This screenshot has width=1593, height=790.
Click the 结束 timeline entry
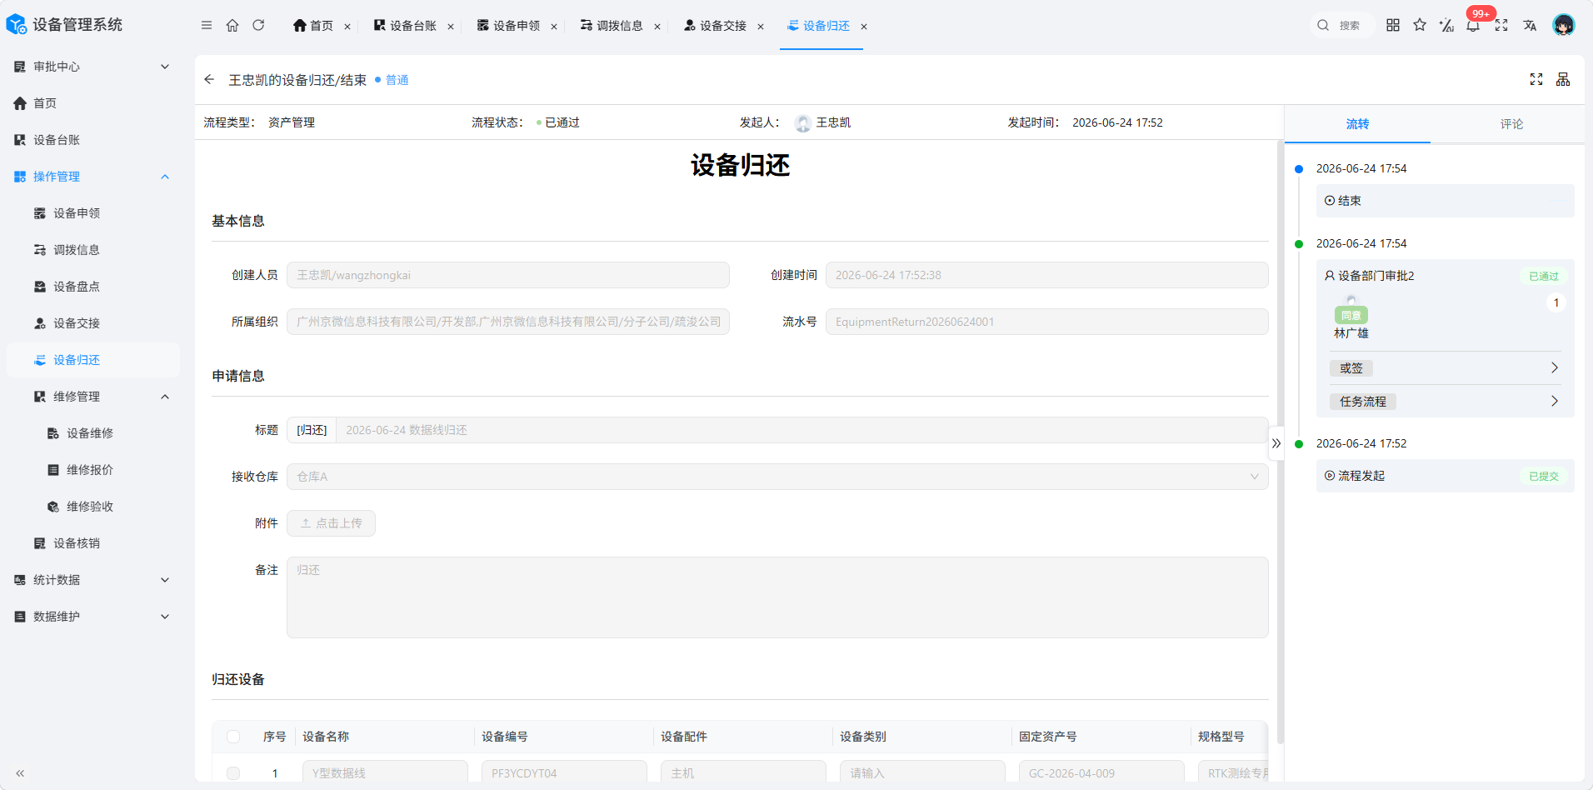pyautogui.click(x=1445, y=201)
